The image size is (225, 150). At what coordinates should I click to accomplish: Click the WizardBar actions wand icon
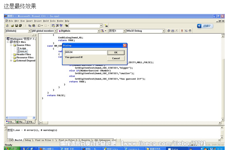coord(102,31)
